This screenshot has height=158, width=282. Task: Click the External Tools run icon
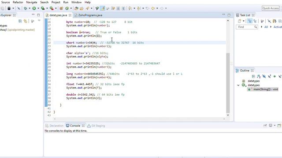coord(52,8)
